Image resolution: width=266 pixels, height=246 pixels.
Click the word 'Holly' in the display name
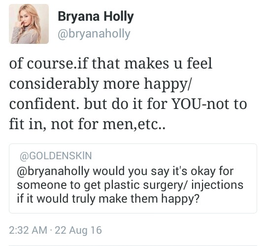119,17
